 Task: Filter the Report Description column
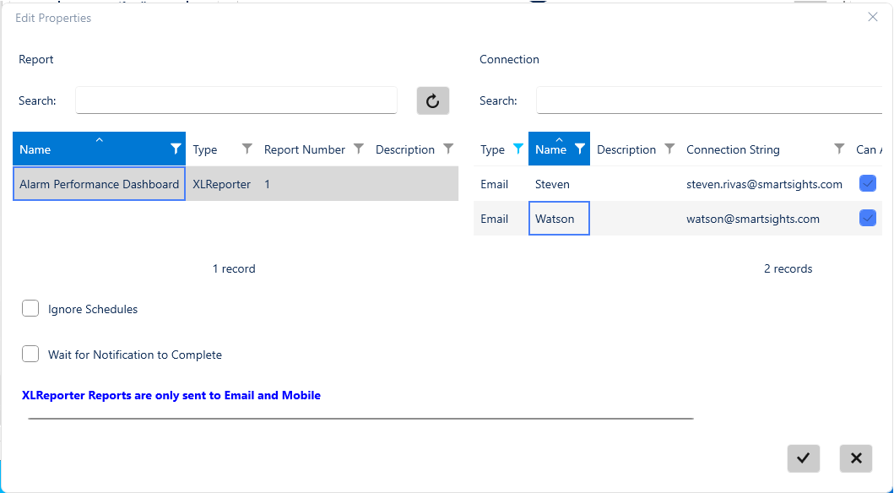pyautogui.click(x=448, y=149)
